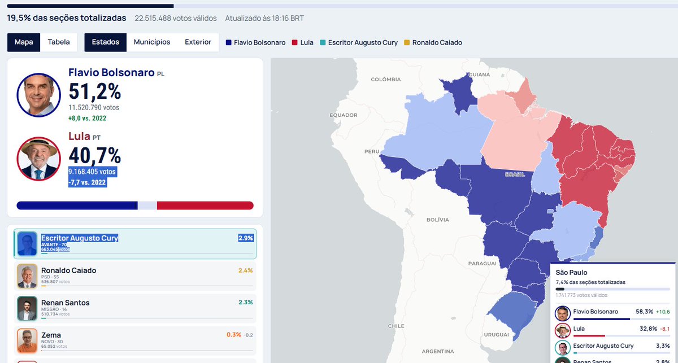Open the Zema candidate name

pos(51,335)
